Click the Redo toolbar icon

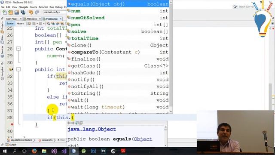pos(37,12)
